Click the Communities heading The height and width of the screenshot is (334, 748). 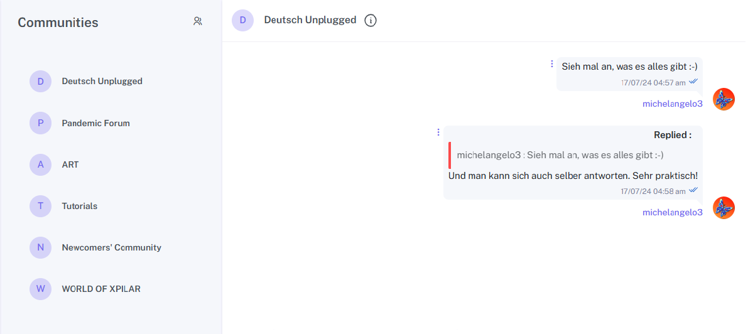pos(58,23)
